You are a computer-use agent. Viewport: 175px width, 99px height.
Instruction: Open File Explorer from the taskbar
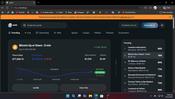(x=90, y=96)
